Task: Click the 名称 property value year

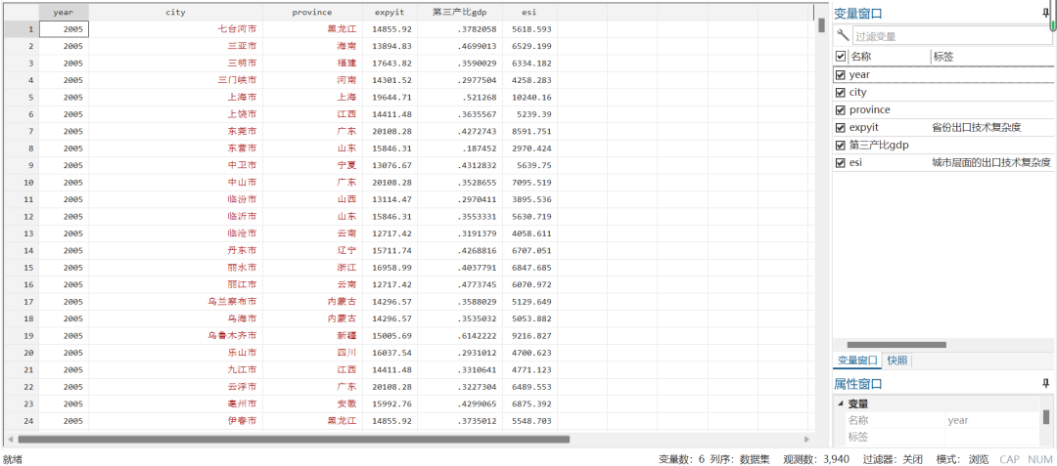Action: (957, 420)
